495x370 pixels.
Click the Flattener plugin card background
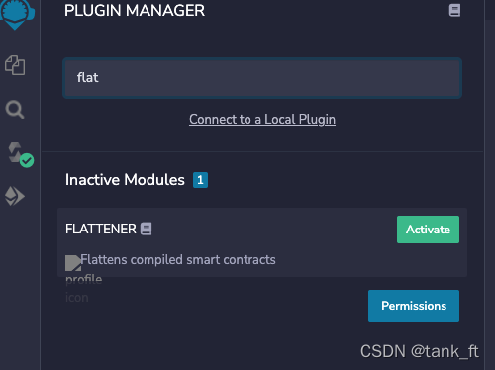pos(262,242)
